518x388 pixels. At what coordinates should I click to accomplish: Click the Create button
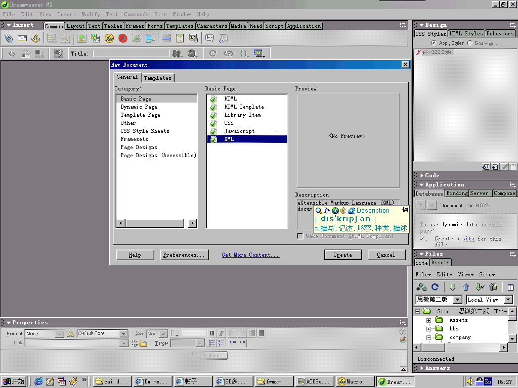click(343, 255)
